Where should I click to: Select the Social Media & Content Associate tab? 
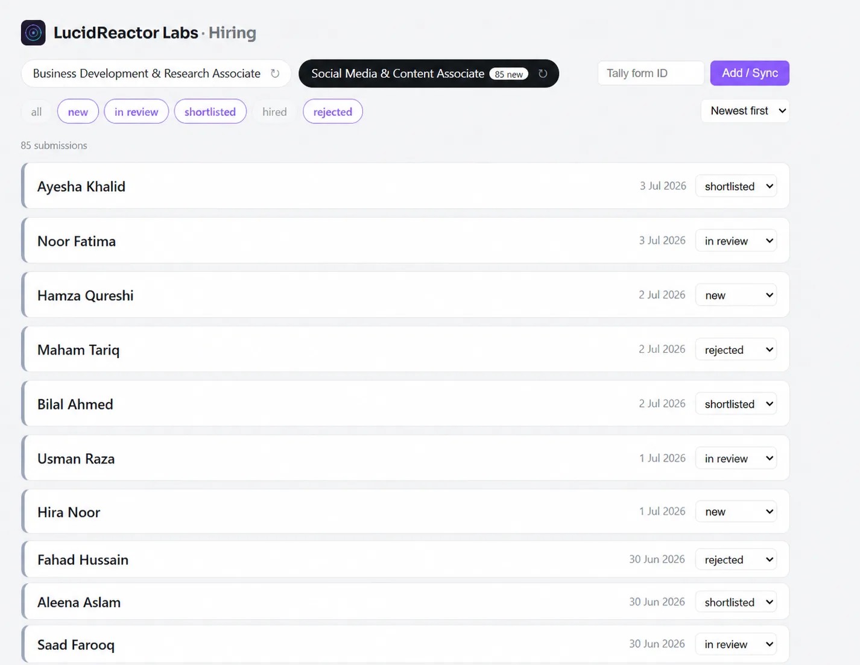(x=429, y=74)
